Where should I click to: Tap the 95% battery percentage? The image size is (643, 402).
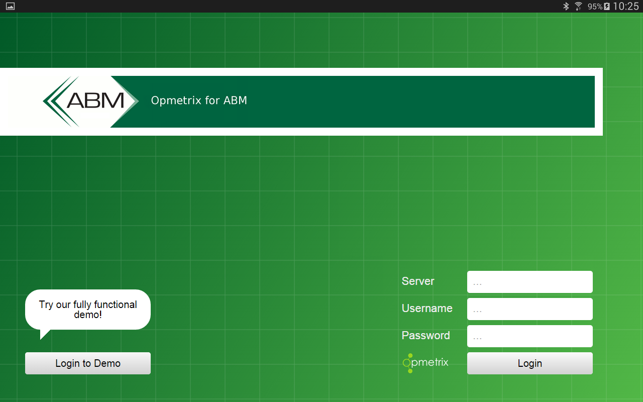[595, 7]
